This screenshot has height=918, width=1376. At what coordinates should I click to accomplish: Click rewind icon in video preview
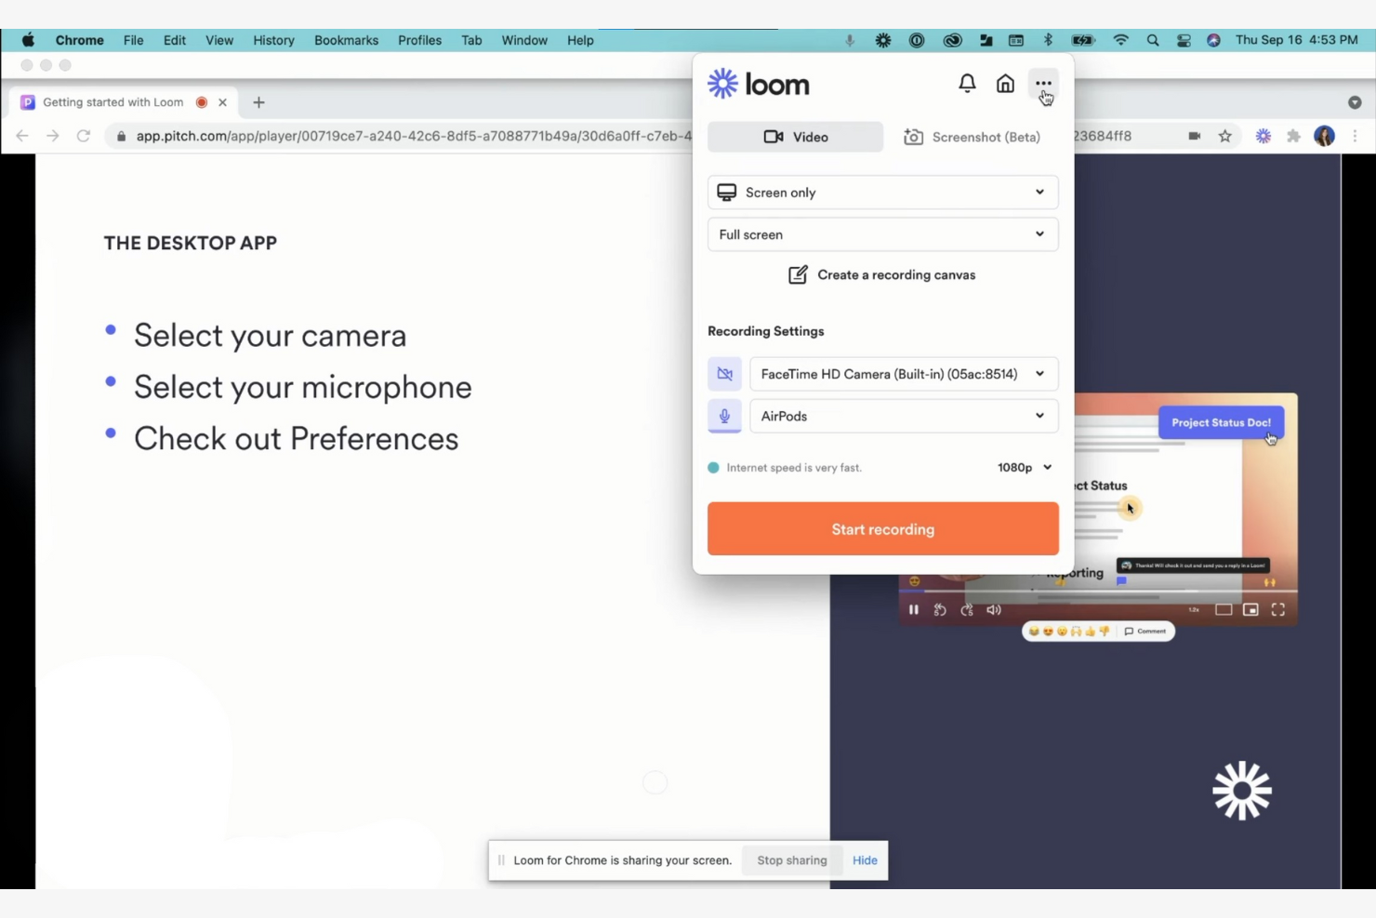pyautogui.click(x=940, y=610)
